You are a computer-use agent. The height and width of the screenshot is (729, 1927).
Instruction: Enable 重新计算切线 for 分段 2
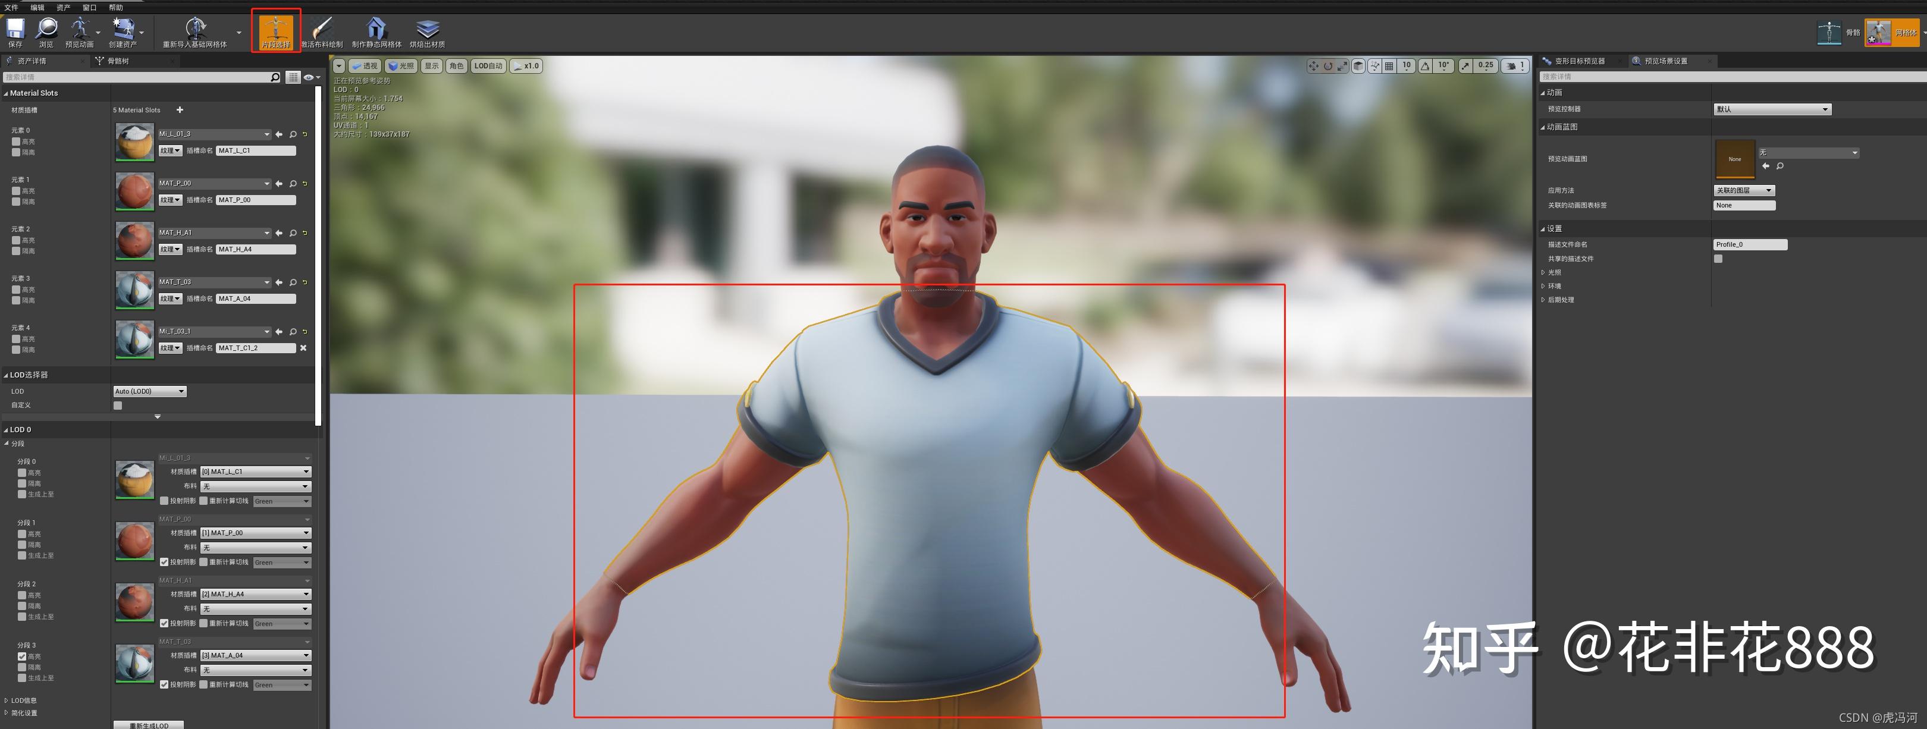coord(203,624)
